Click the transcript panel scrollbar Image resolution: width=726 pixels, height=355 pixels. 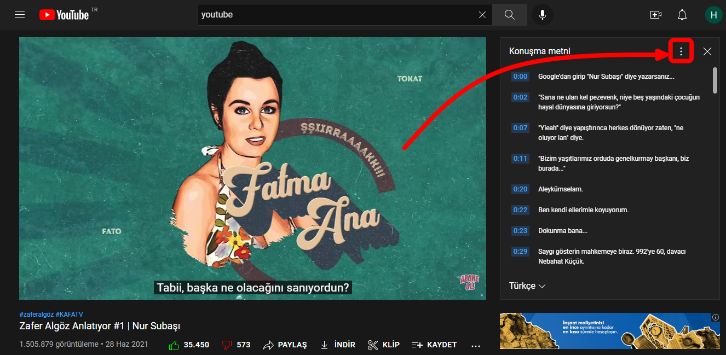click(x=715, y=80)
